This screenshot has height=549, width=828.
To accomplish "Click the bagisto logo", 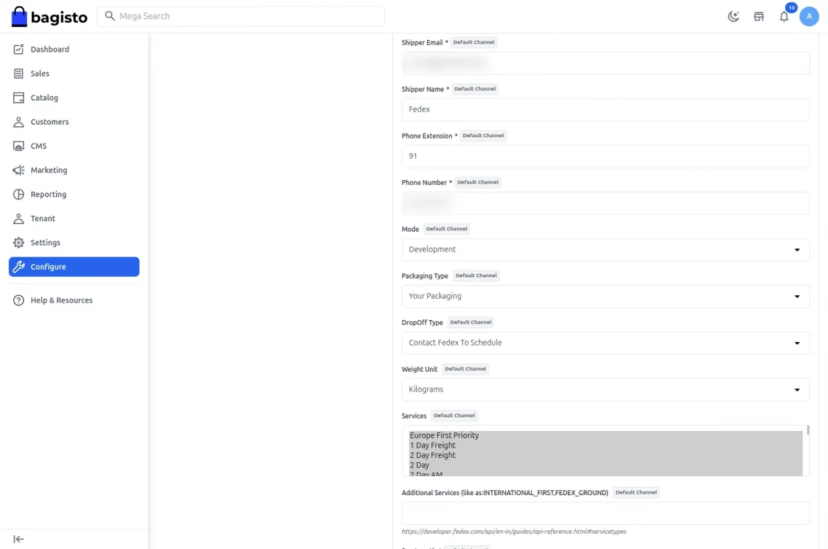I will coord(50,17).
